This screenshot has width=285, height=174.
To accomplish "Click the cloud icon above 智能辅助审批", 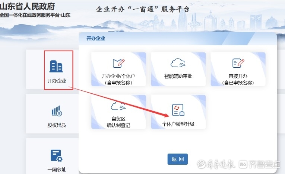I will pos(178,63).
